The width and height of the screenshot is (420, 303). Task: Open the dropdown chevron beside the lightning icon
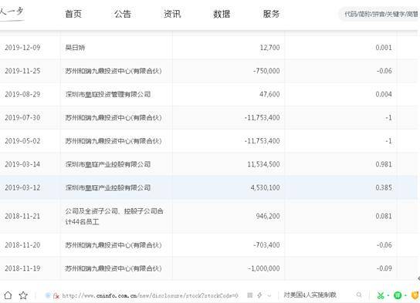point(269,295)
